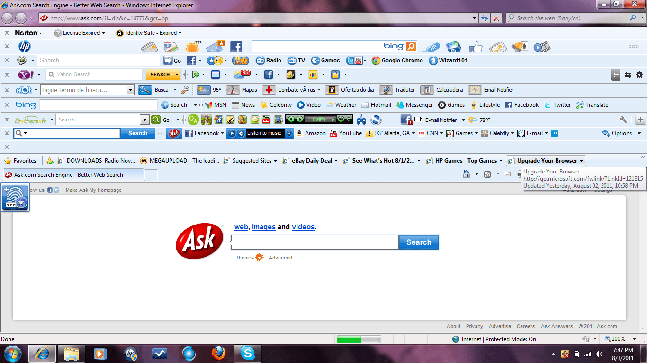The width and height of the screenshot is (647, 363).
Task: Click Make Ask My Homepage
Action: tap(94, 190)
